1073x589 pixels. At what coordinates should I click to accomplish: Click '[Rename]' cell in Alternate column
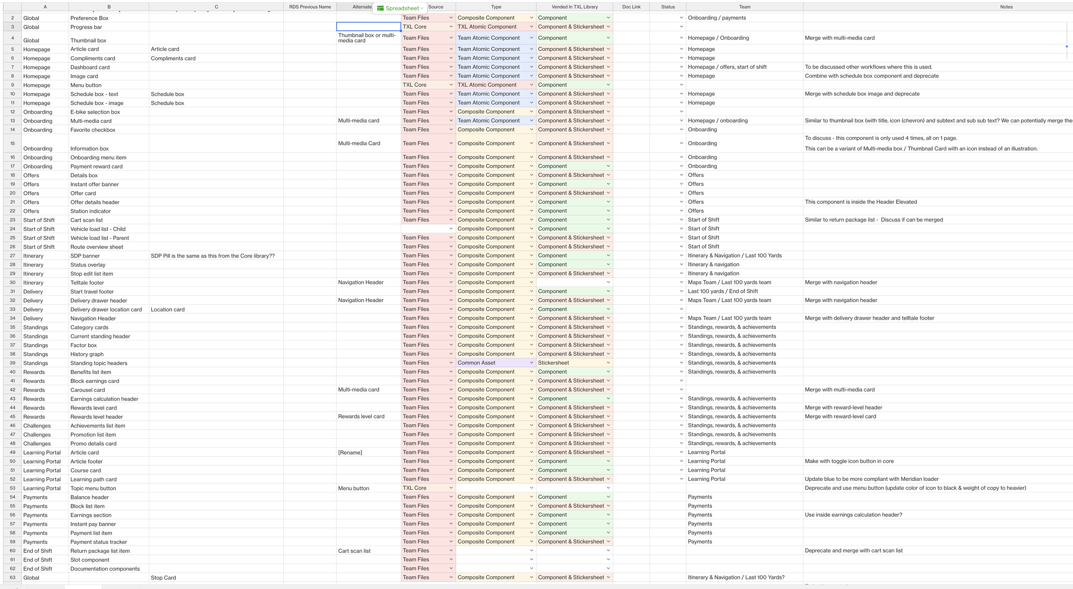coord(369,452)
